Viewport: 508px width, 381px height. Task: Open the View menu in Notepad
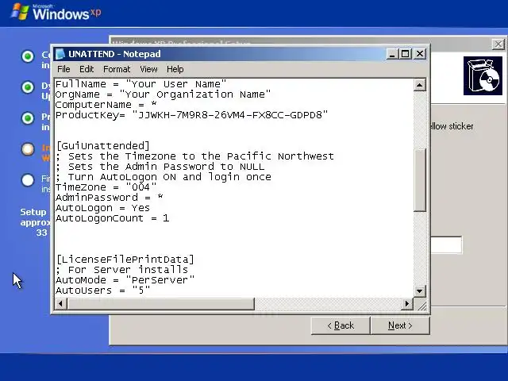148,69
